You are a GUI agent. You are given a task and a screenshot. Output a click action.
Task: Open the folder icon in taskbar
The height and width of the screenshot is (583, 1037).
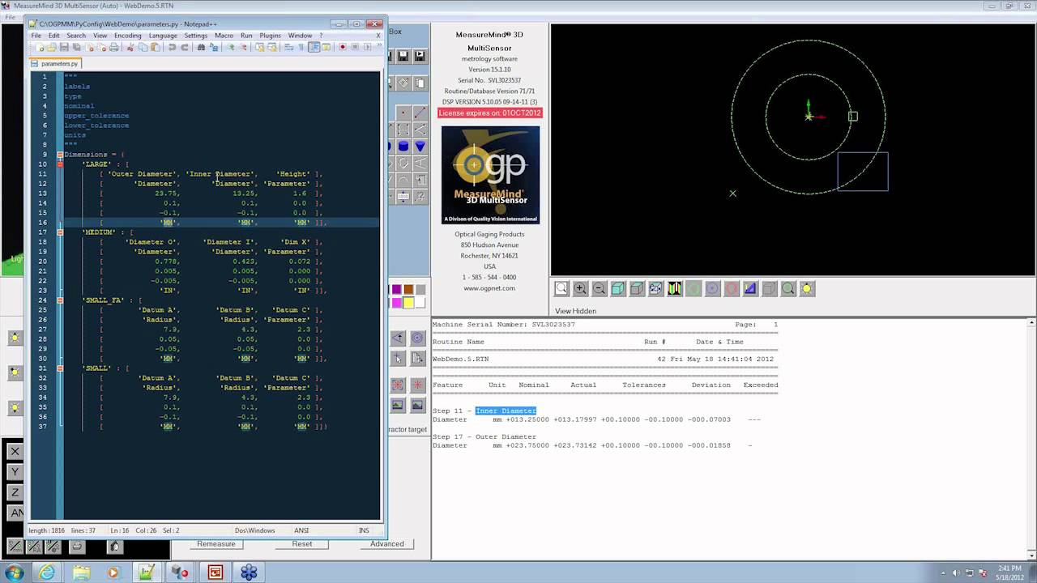[81, 572]
